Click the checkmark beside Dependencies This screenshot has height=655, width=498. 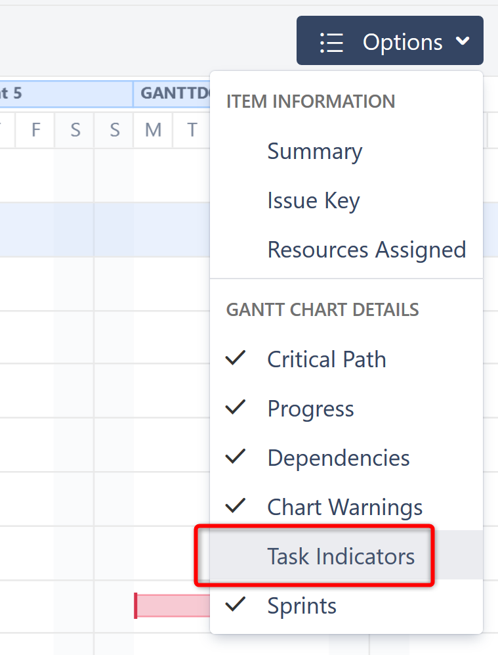(236, 457)
